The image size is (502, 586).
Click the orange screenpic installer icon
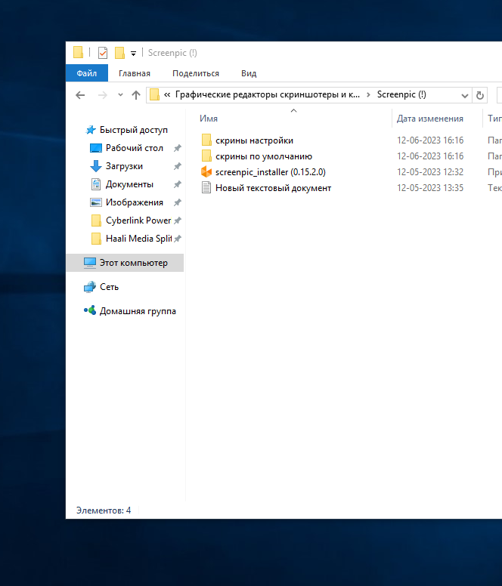[x=206, y=172]
